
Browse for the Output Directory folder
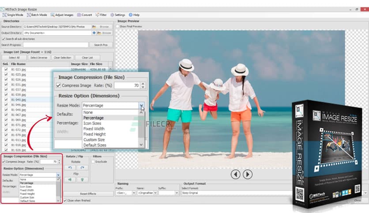click(x=105, y=33)
